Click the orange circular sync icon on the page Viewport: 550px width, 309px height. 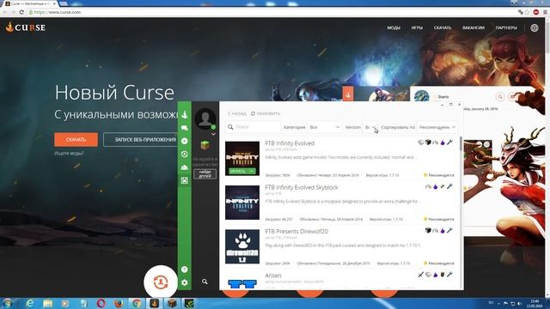point(161,282)
